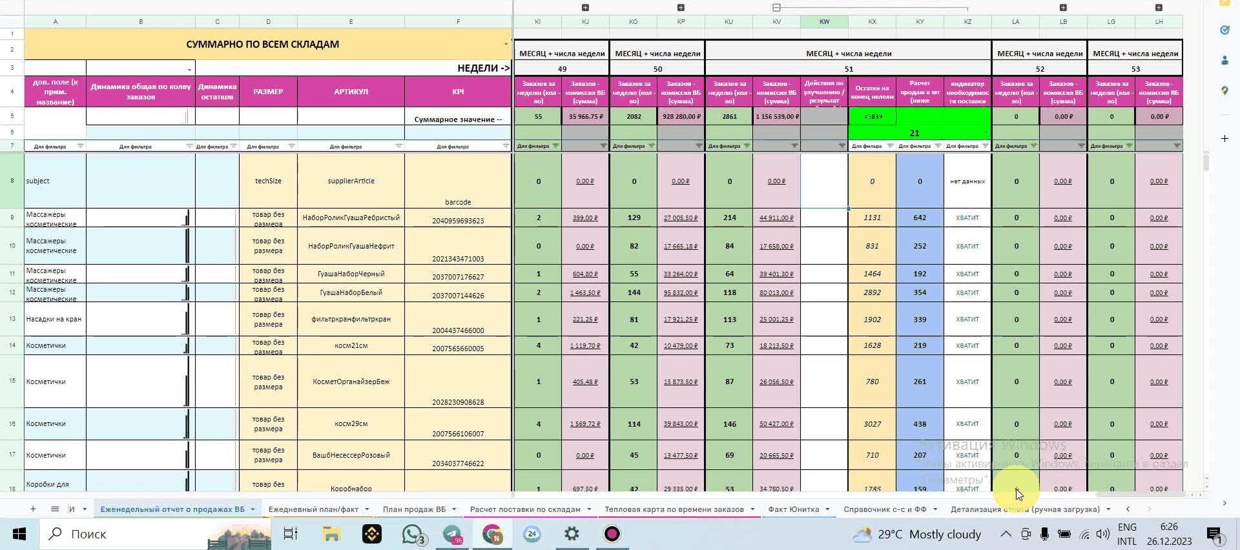This screenshot has width=1240, height=550.
Task: Expand the column group above column KP
Action: pos(681,8)
